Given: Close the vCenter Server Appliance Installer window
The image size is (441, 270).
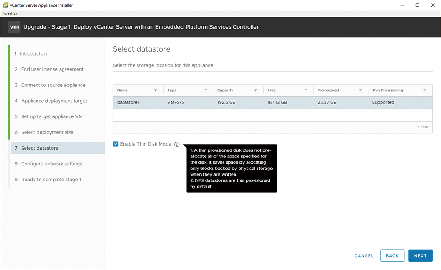Looking at the screenshot, I should click(x=433, y=5).
